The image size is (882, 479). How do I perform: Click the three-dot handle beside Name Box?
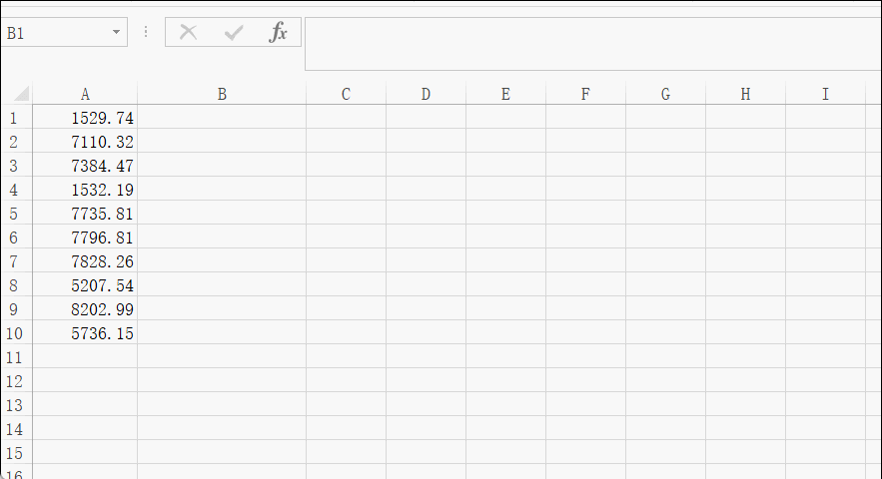click(146, 32)
